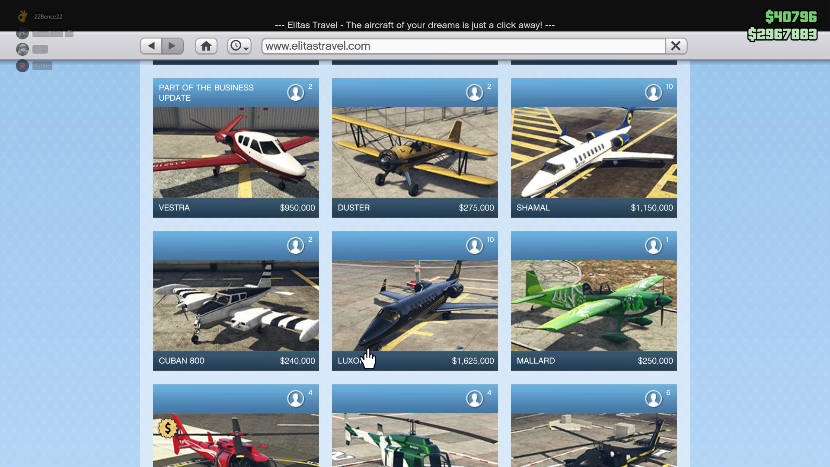This screenshot has height=467, width=830.
Task: Click the $950,000 Vestra price
Action: pyautogui.click(x=297, y=208)
